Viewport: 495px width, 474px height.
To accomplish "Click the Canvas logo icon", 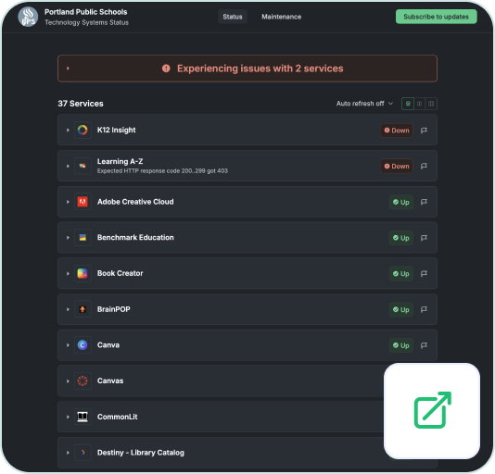I will [82, 381].
